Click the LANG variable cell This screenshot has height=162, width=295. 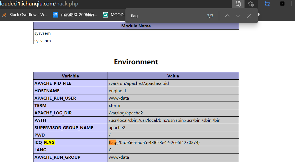[x=70, y=150]
